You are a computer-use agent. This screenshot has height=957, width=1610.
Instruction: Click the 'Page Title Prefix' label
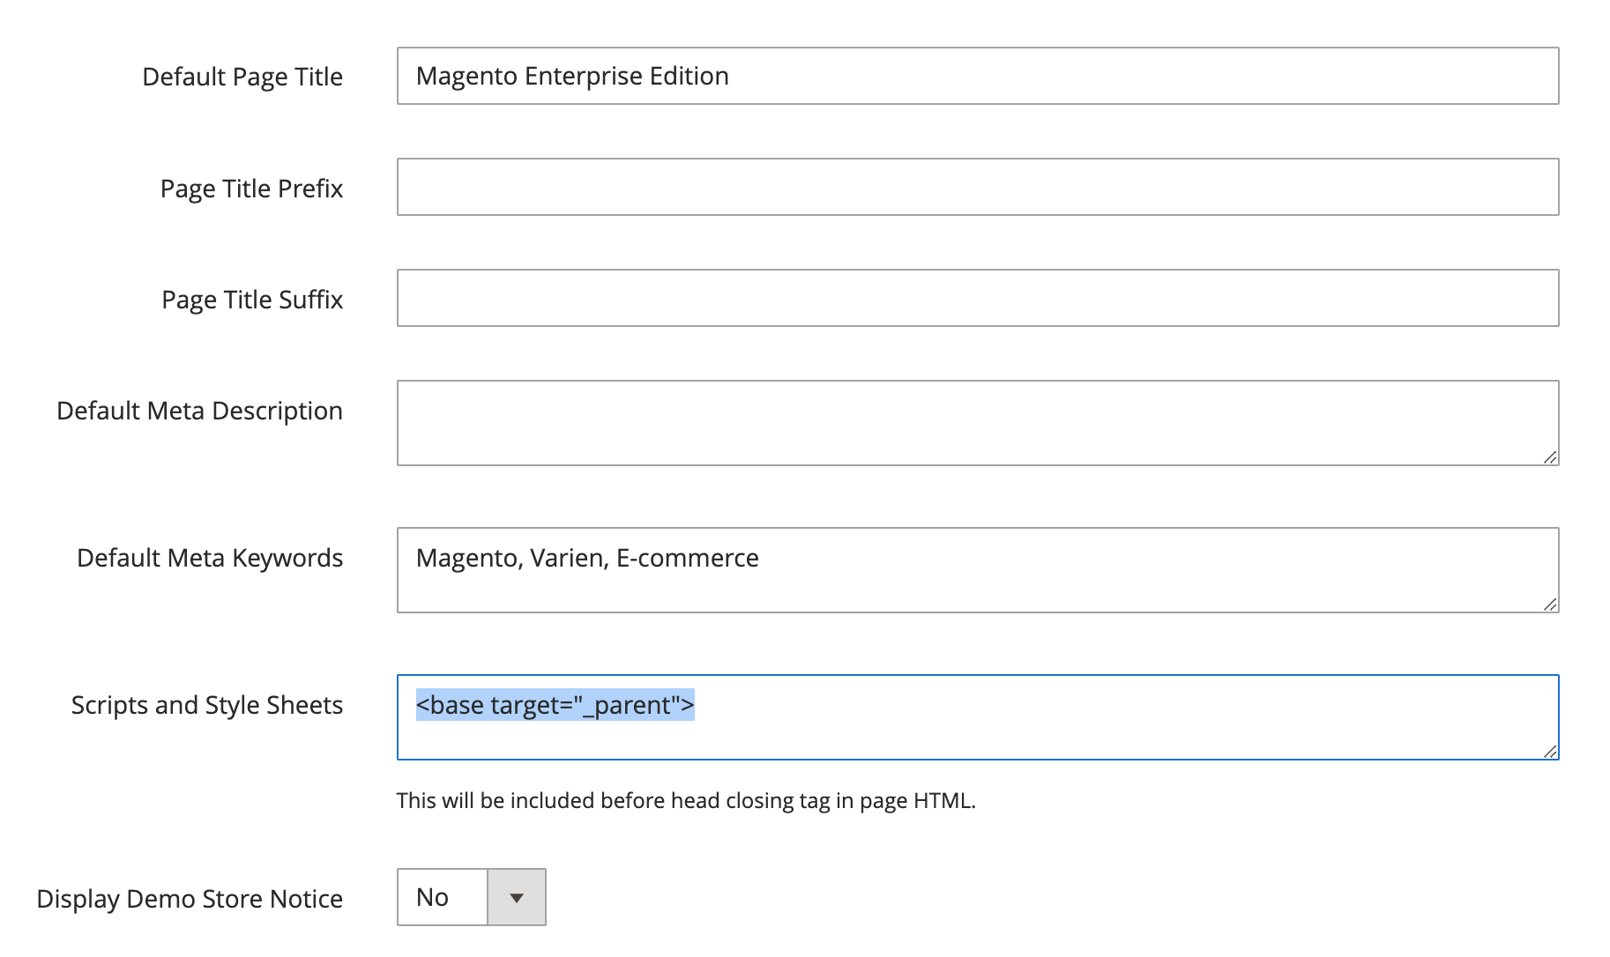(x=251, y=189)
